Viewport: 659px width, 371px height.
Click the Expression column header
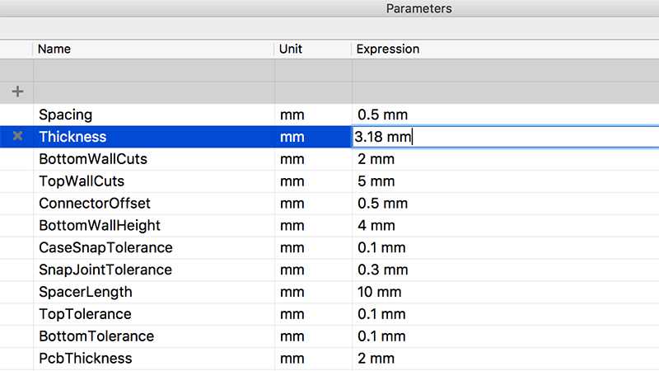pyautogui.click(x=387, y=49)
